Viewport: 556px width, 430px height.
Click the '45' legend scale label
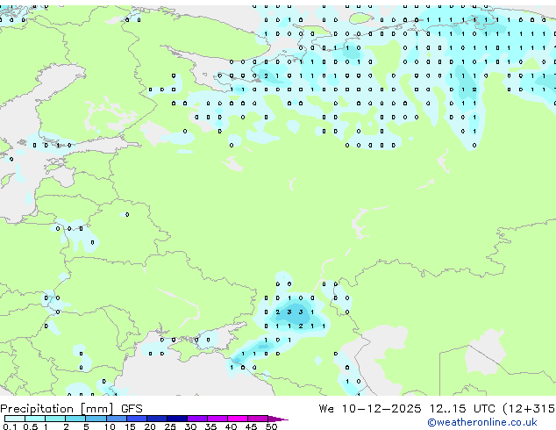tap(251, 426)
